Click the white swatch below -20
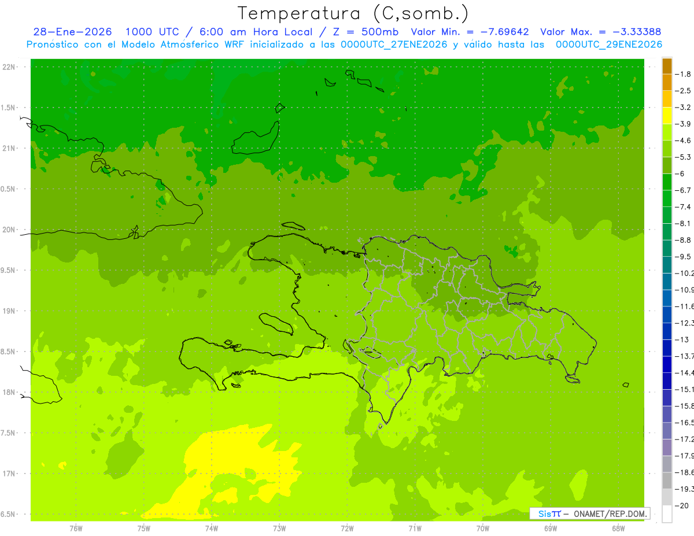 [667, 514]
